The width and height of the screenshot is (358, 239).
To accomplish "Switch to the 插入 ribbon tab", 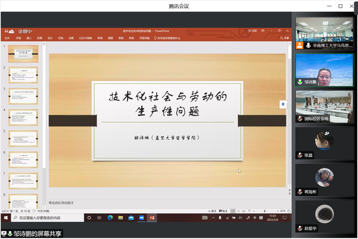I will [x=29, y=37].
